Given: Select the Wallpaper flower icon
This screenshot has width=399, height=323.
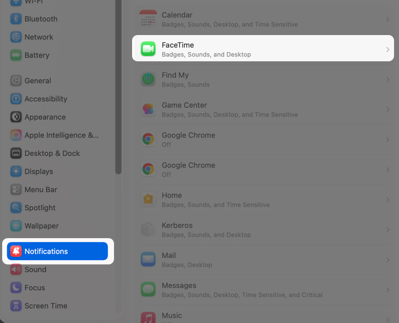Looking at the screenshot, I should click(16, 226).
